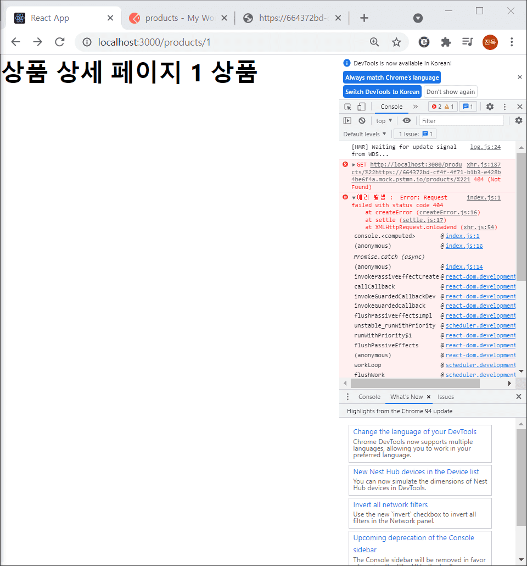Close the What's New tab
The image size is (527, 566).
click(x=429, y=397)
